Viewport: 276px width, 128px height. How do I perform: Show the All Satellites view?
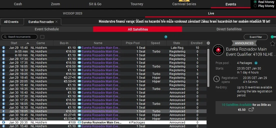(138, 29)
